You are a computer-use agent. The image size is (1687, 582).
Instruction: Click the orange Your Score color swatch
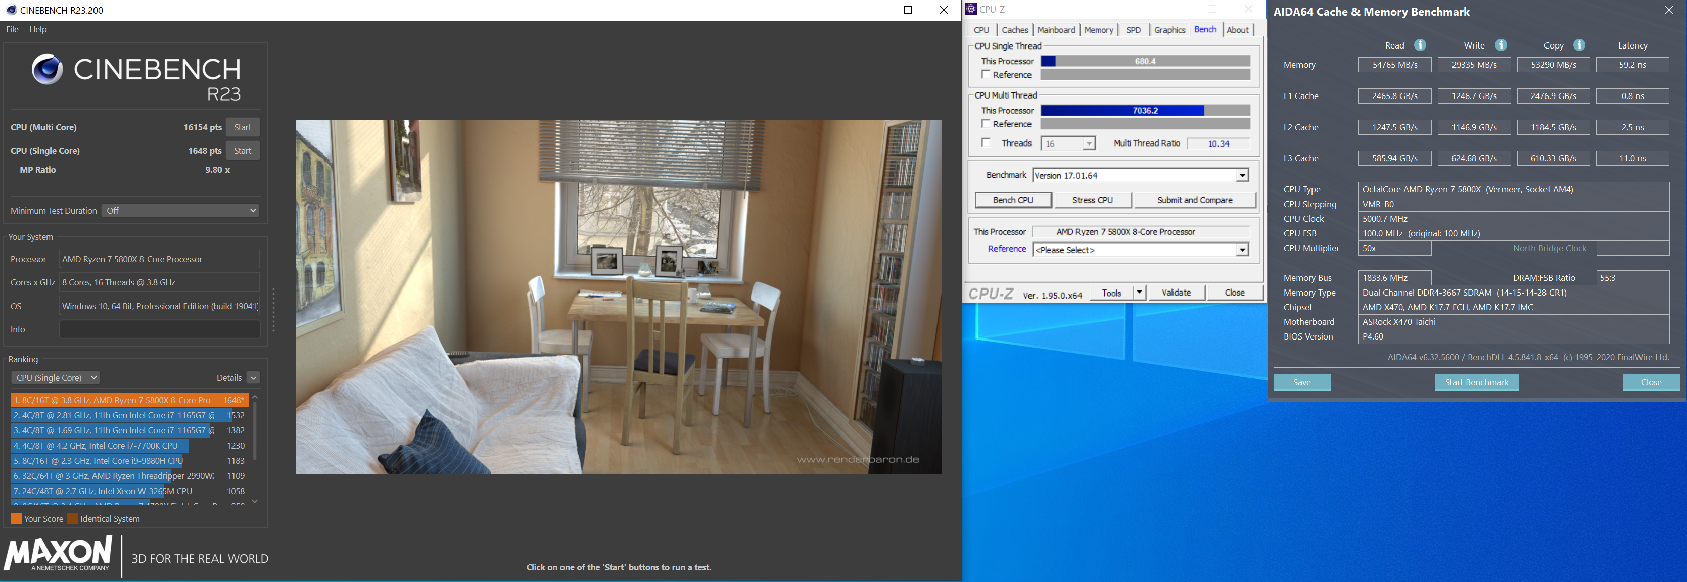click(x=16, y=519)
